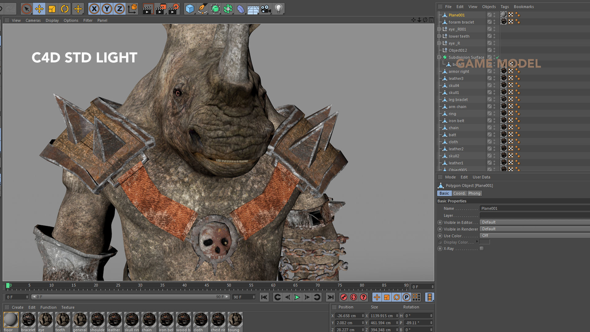590x332 pixels.
Task: Click the Display Color swatch
Action: 485,242
